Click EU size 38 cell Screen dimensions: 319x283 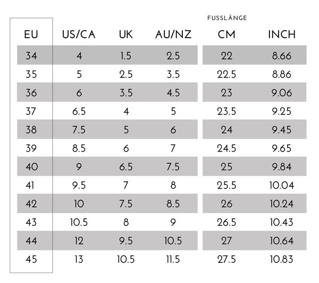[x=31, y=130]
